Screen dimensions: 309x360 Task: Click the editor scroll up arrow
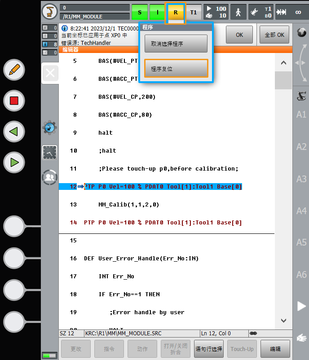coord(283,63)
